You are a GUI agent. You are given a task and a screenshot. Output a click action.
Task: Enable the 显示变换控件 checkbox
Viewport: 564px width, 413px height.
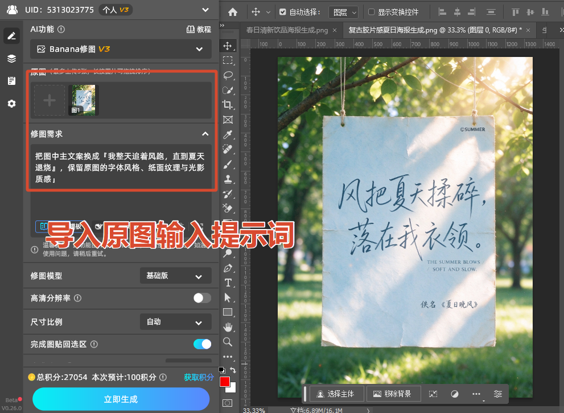coord(372,12)
